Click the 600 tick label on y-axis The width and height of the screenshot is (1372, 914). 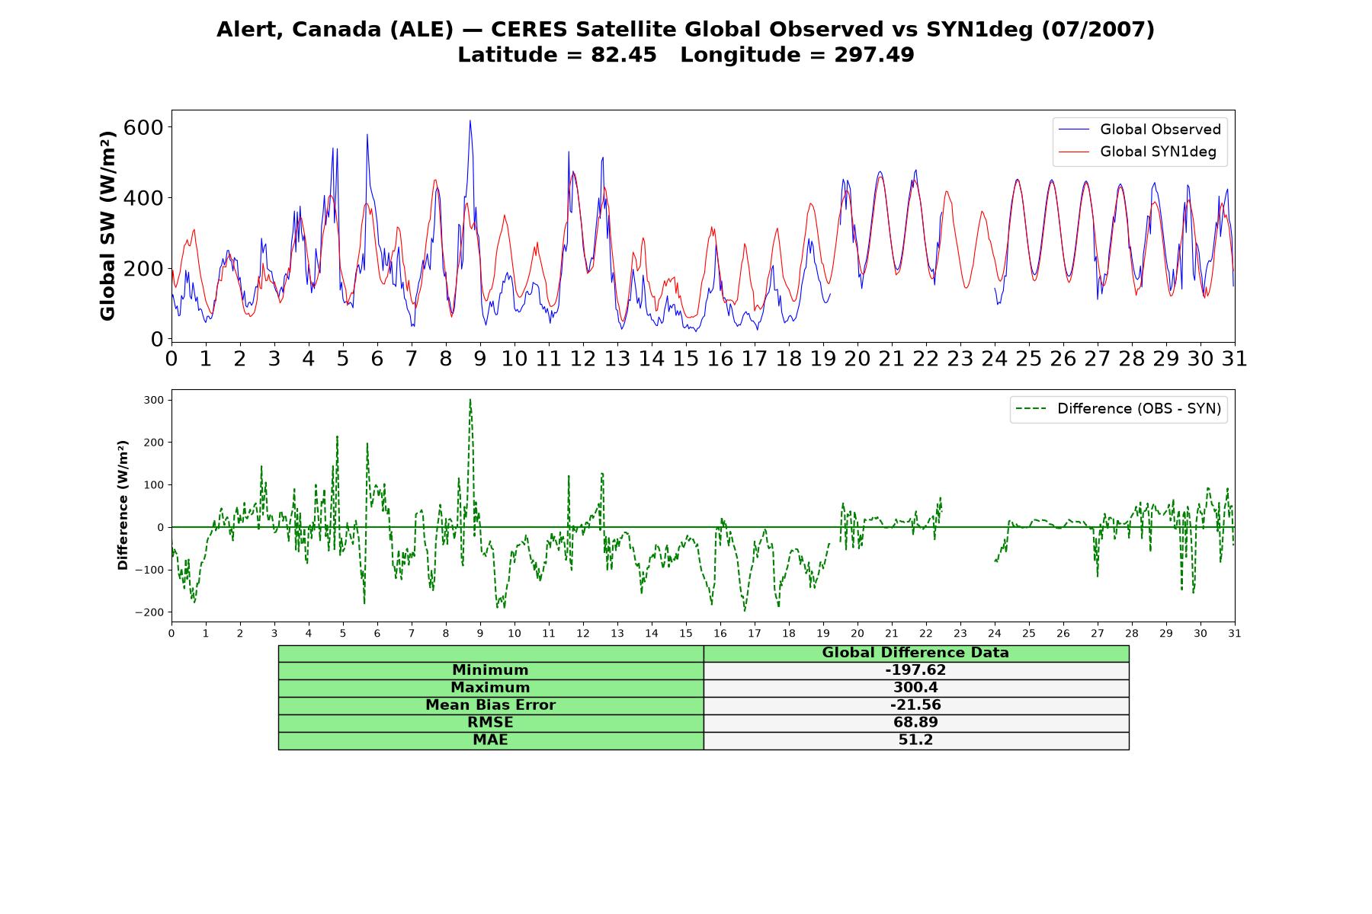pyautogui.click(x=143, y=127)
